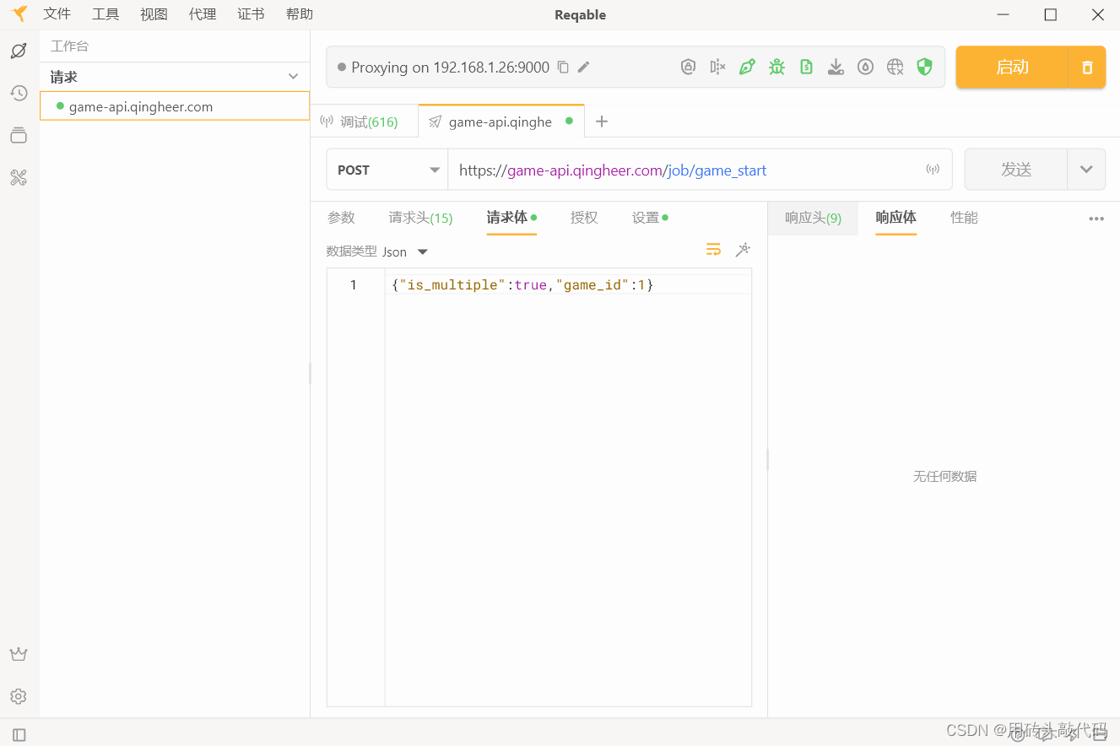Add a new tab with plus icon
The image size is (1120, 746).
tap(602, 122)
